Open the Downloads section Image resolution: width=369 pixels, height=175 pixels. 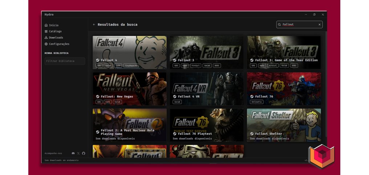point(54,38)
